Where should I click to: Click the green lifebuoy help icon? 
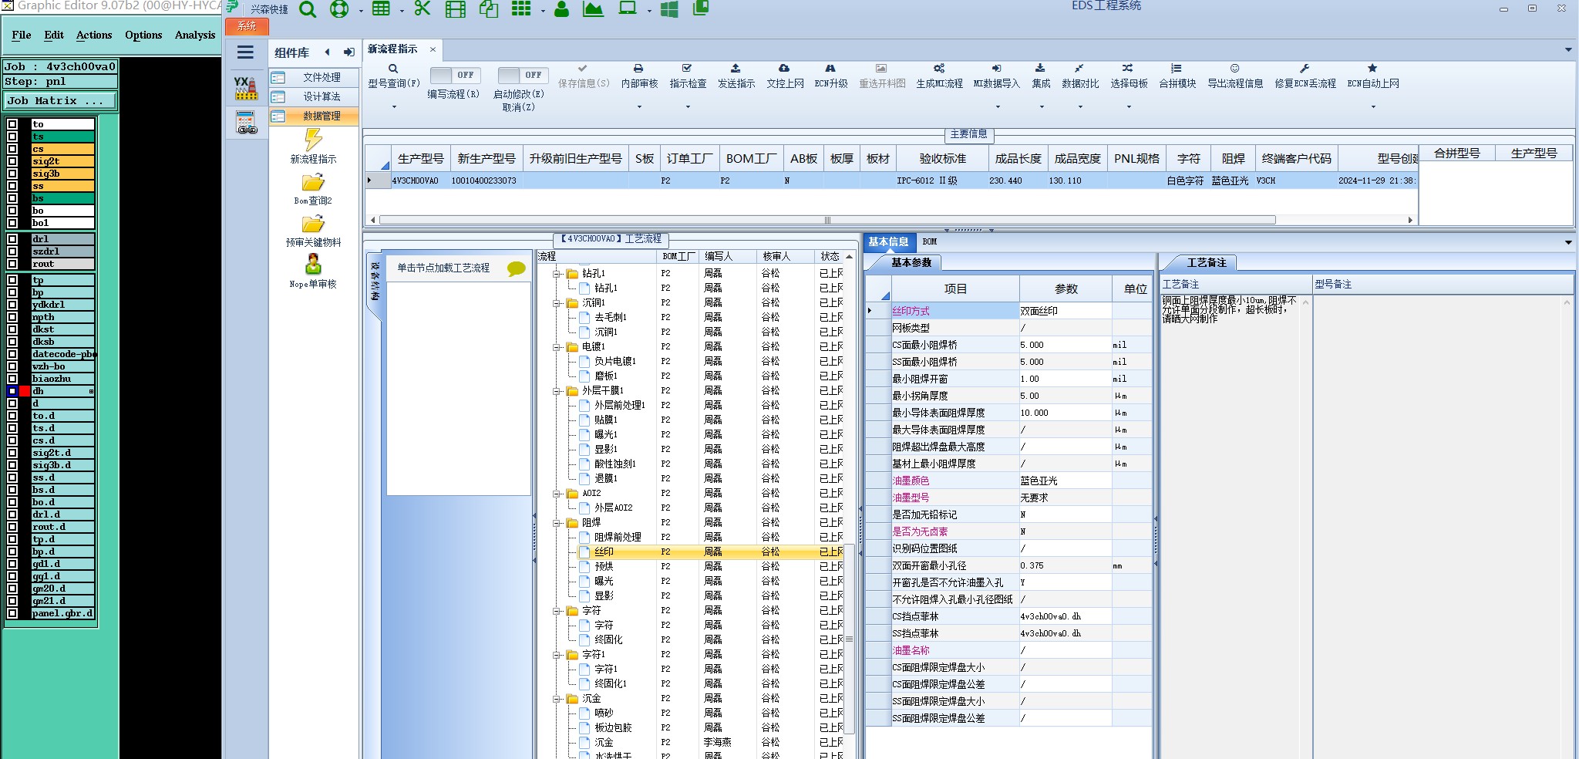click(x=339, y=9)
